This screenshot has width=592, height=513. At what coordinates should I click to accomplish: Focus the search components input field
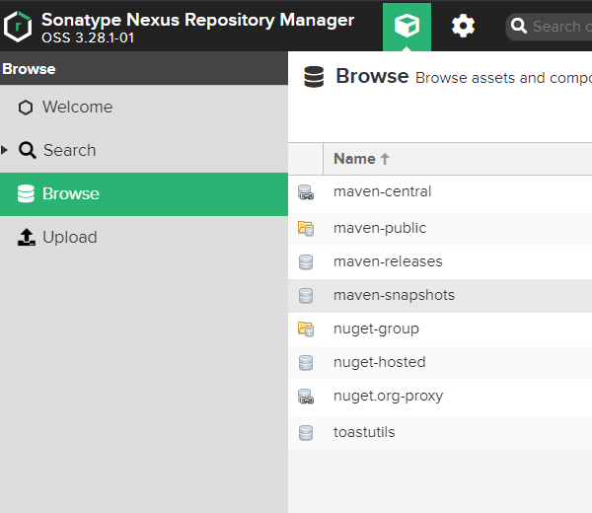tap(559, 27)
